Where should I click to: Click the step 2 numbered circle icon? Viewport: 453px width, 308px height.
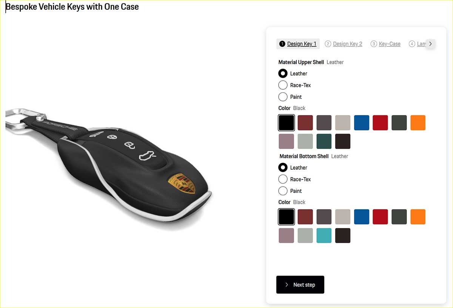(328, 44)
